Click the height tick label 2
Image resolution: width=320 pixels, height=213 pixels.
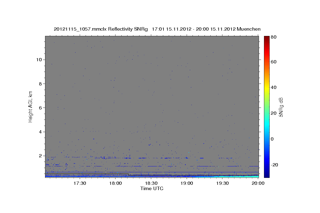coord(41,156)
